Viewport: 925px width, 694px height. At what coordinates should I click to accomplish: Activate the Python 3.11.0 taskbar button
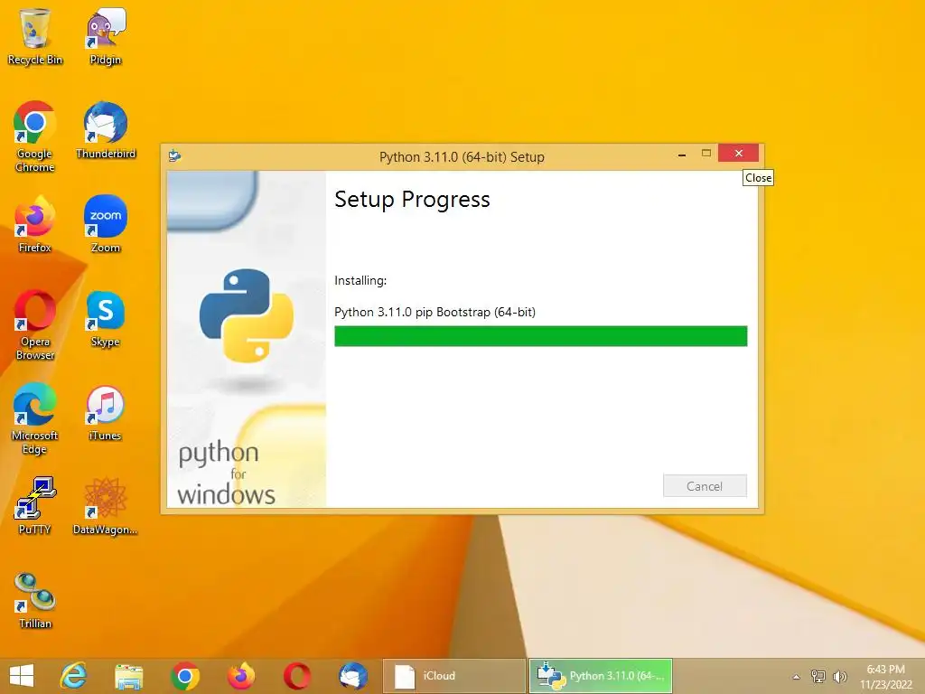(x=601, y=676)
